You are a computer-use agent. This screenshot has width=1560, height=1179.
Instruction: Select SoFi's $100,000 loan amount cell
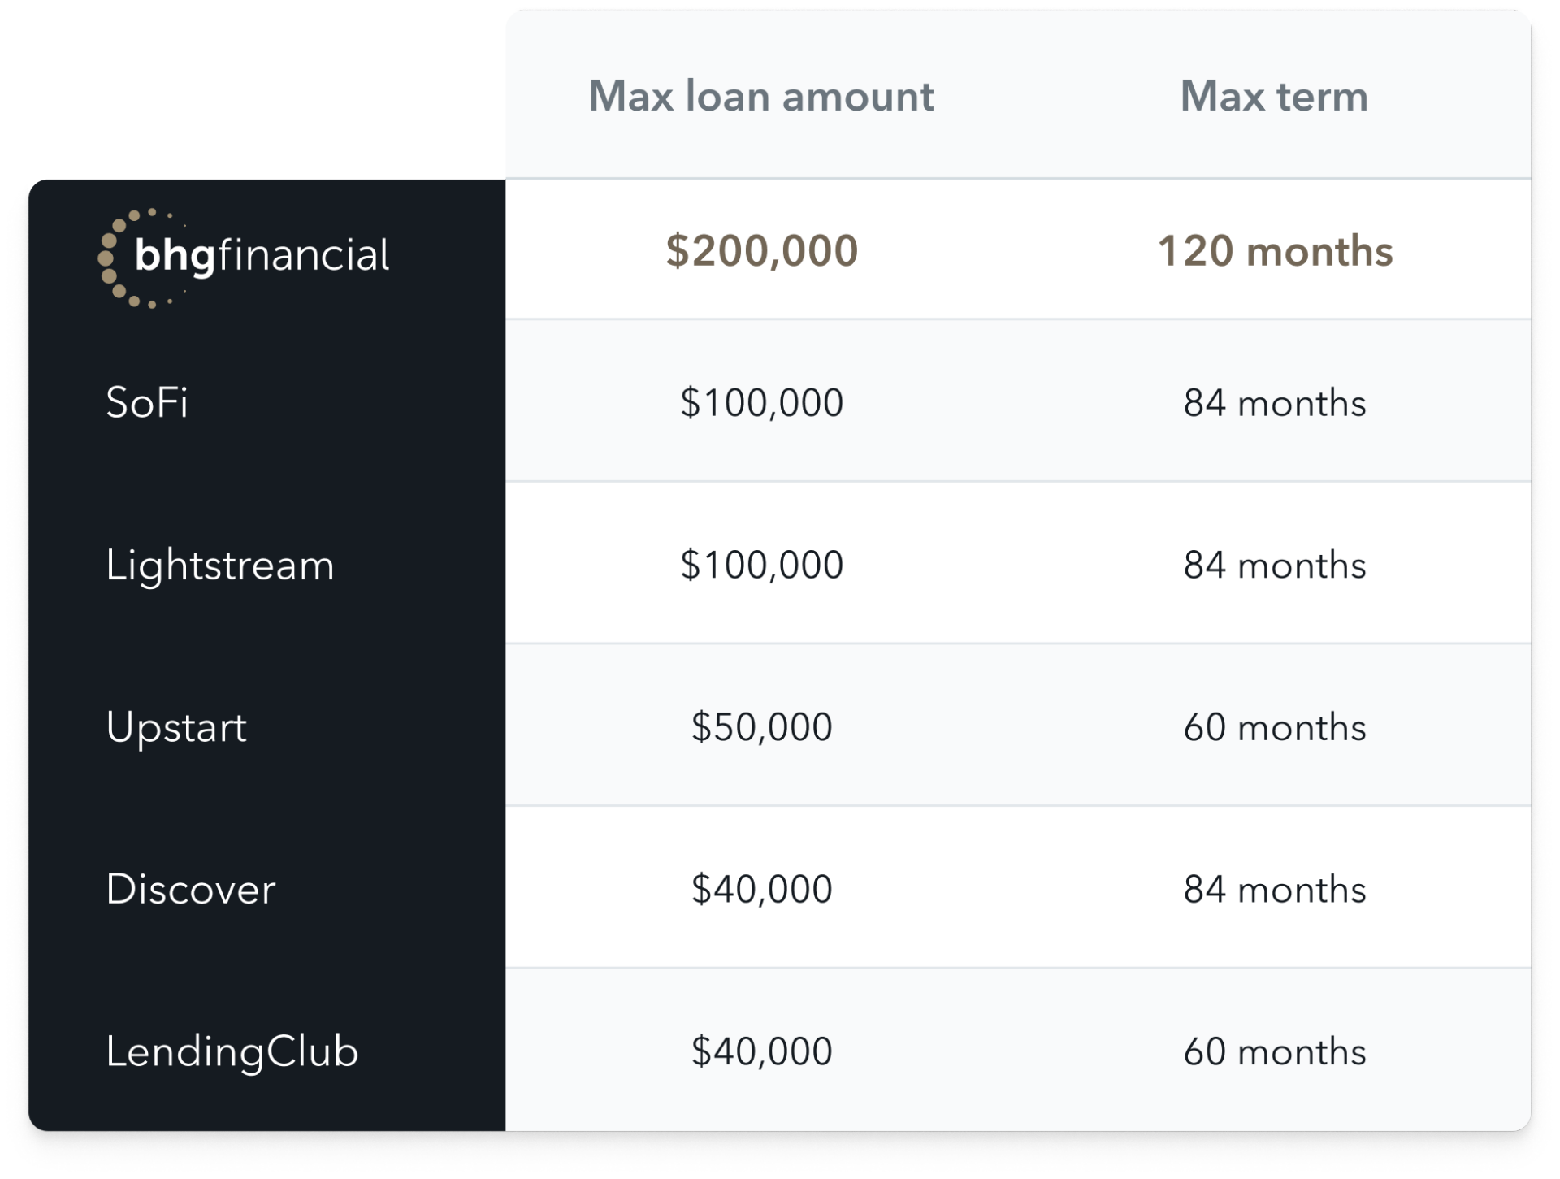[761, 402]
